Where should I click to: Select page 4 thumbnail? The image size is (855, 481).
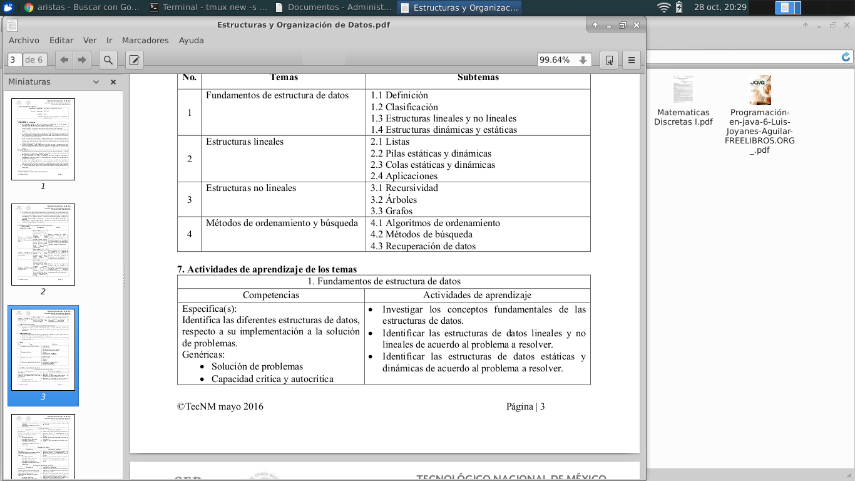43,447
